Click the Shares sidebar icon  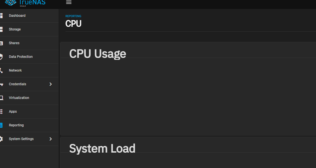click(1, 43)
